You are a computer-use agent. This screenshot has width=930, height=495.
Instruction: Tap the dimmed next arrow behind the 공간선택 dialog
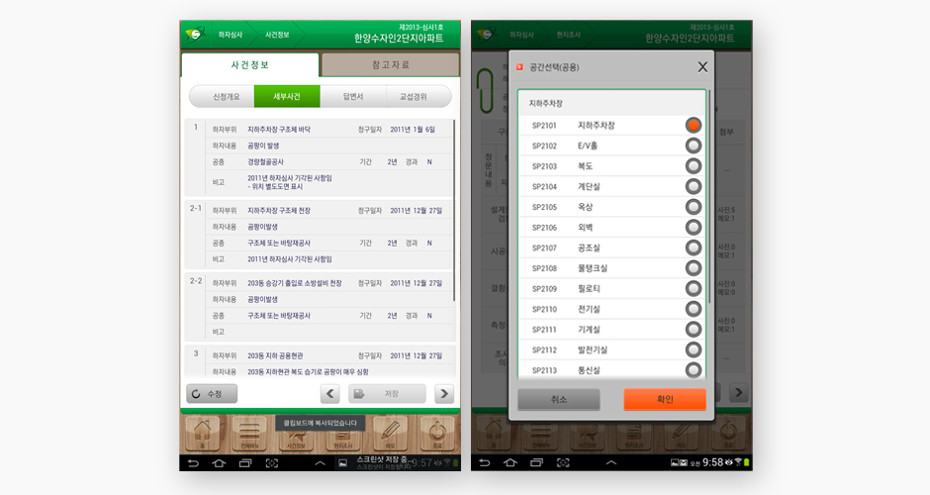[738, 392]
